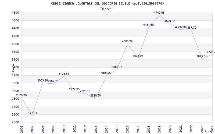Click the 4008.29 value label
The image size is (215, 134).
coord(127,41)
